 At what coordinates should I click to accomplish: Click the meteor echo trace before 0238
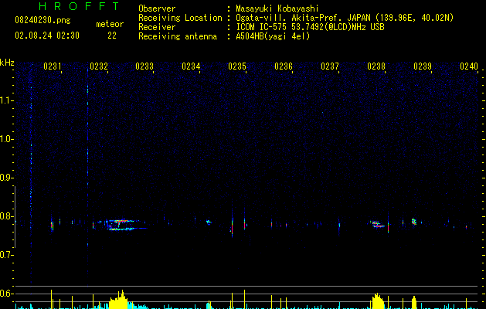tap(377, 224)
